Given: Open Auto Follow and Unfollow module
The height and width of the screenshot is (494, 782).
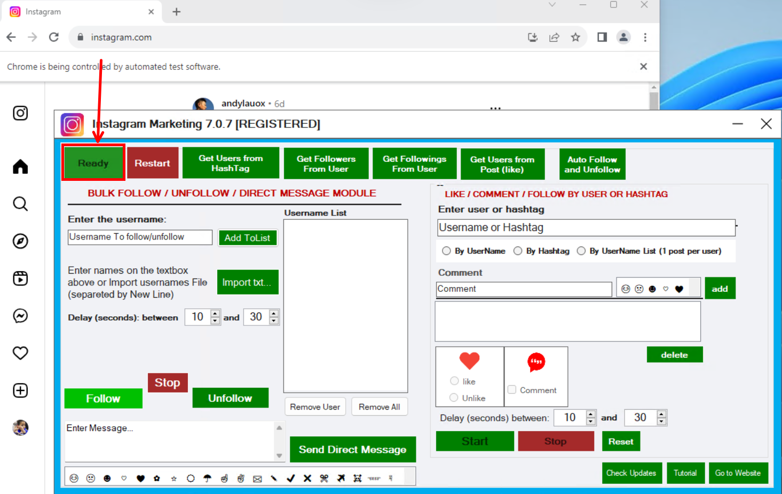Looking at the screenshot, I should [592, 164].
